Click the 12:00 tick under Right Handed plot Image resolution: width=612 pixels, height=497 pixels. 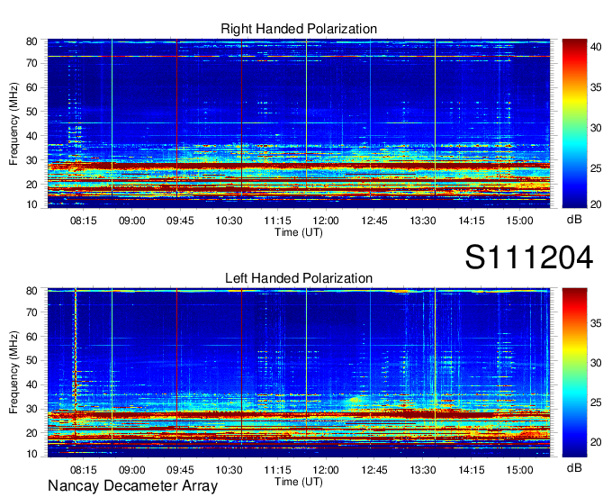326,221
